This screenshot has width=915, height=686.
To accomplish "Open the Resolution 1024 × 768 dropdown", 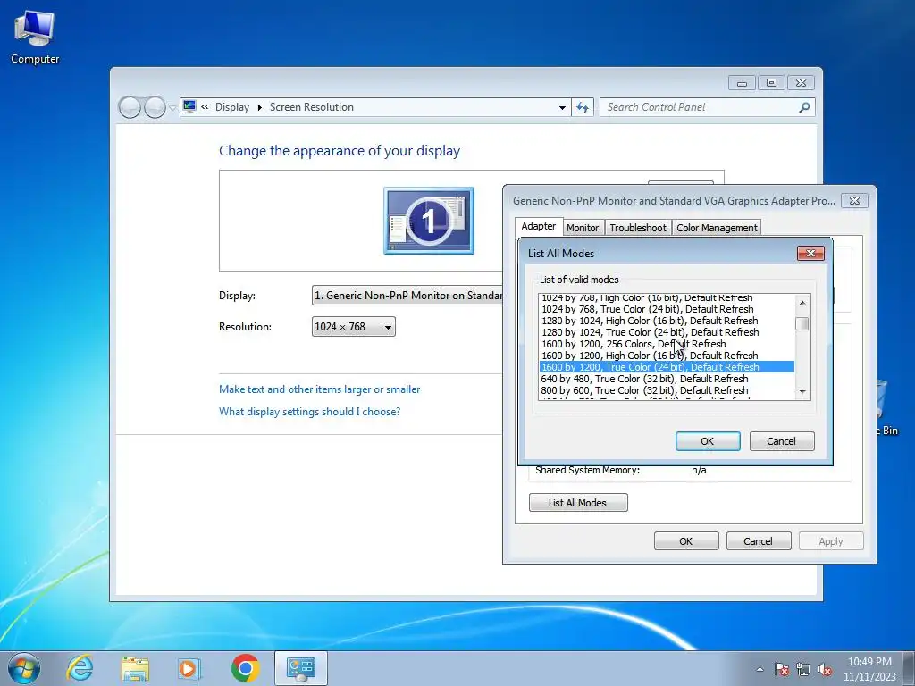I will pos(354,327).
